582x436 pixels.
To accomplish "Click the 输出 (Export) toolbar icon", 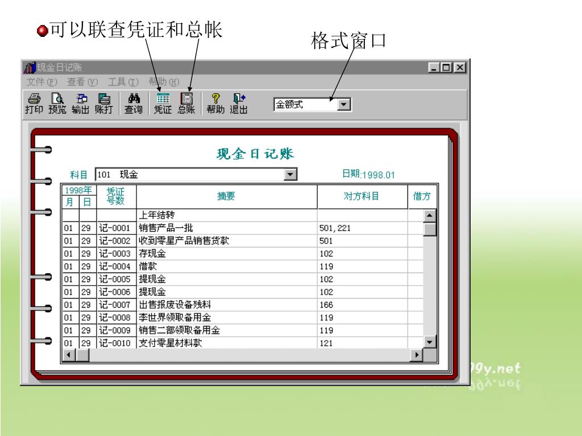I will (81, 103).
